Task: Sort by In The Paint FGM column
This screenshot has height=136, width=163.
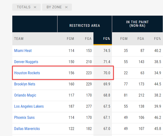Action: coord(124,39)
